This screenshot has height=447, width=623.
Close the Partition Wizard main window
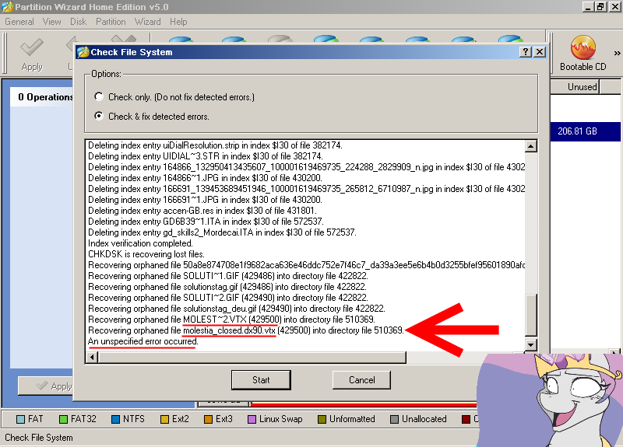(614, 7)
